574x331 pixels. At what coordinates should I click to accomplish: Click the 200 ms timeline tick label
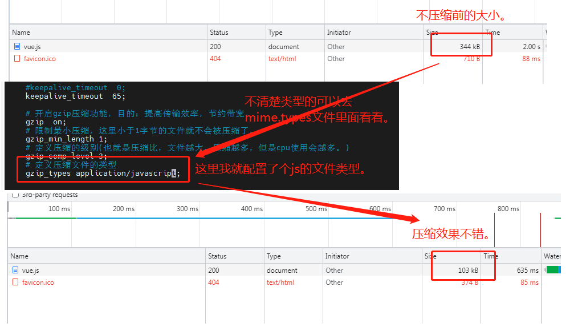click(x=124, y=208)
